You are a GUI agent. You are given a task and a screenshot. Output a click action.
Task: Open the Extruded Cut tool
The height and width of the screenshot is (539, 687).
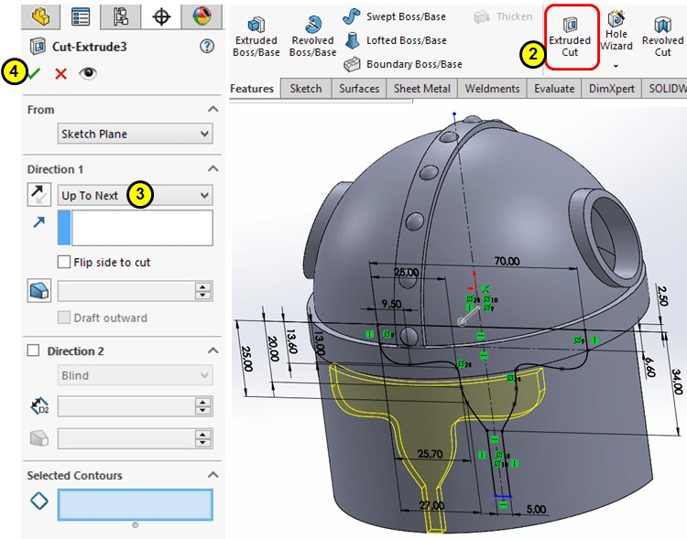[x=570, y=37]
